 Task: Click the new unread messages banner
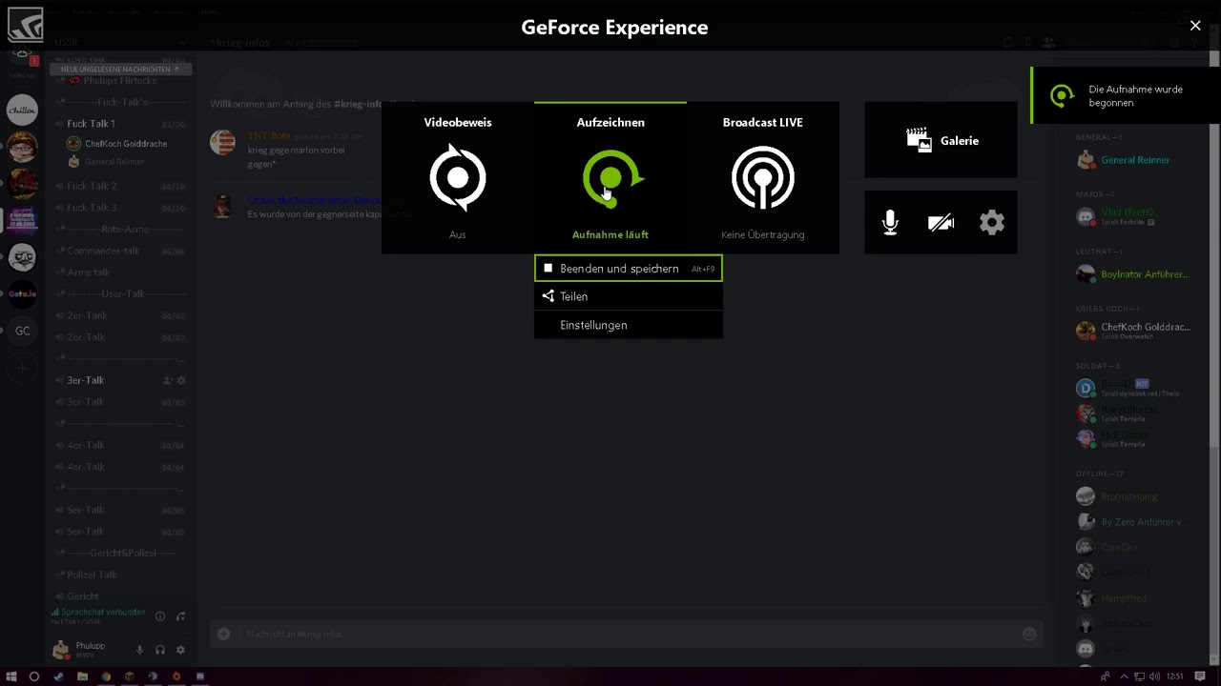(121, 70)
